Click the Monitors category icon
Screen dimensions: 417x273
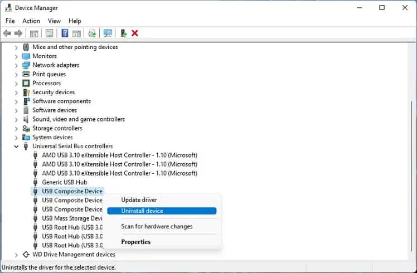point(26,56)
